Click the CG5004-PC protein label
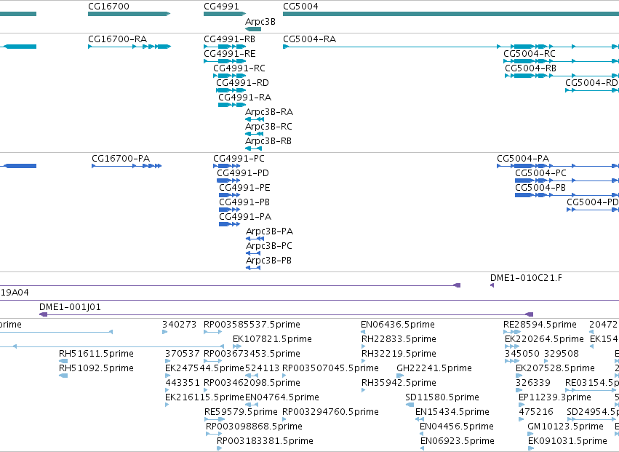The height and width of the screenshot is (452, 619). tap(540, 173)
